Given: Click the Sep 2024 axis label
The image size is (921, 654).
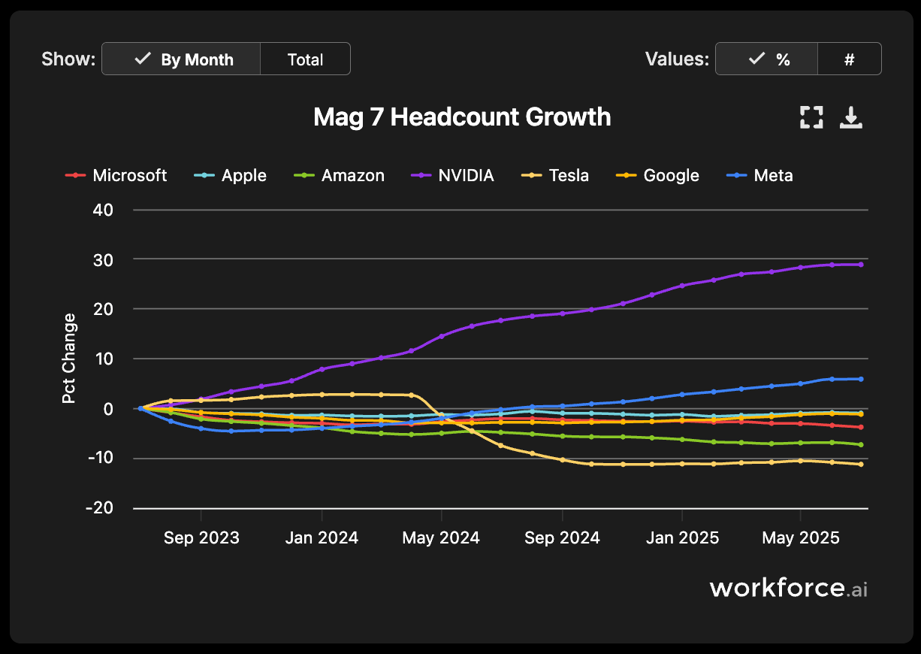Looking at the screenshot, I should pos(562,537).
